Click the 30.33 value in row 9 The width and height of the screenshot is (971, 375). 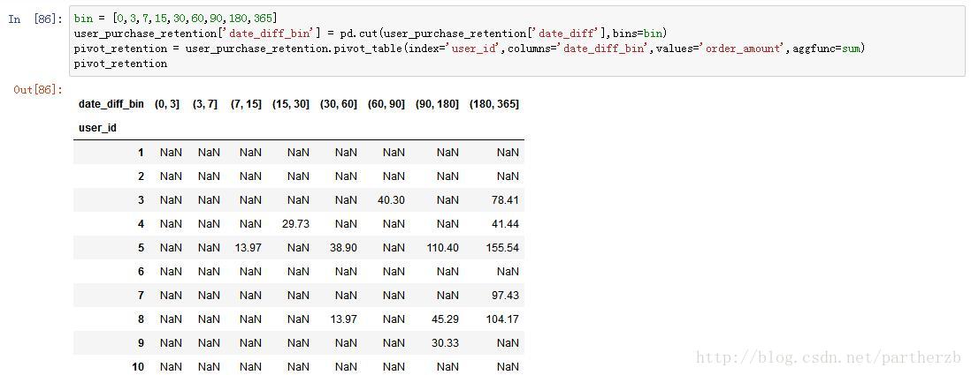(x=445, y=343)
